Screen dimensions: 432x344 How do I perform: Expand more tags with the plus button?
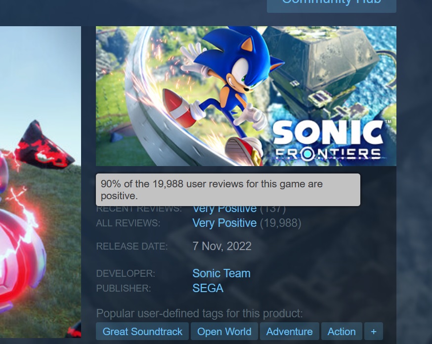[x=374, y=331]
